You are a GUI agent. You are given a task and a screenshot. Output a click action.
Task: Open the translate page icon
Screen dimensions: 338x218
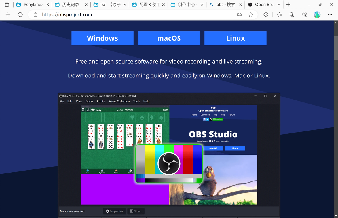click(239, 15)
